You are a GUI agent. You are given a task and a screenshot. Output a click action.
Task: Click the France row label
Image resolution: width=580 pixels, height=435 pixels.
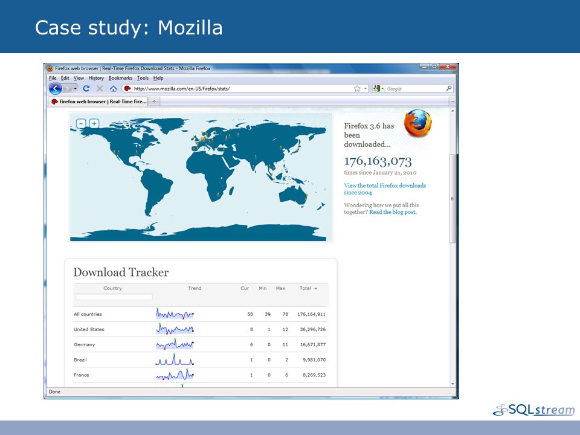tap(82, 375)
